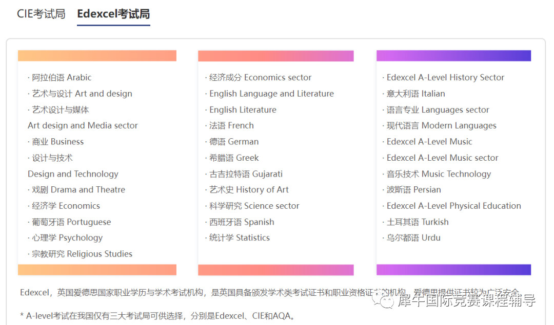Open the 古吉拉特语 Gujarati entry

point(246,174)
